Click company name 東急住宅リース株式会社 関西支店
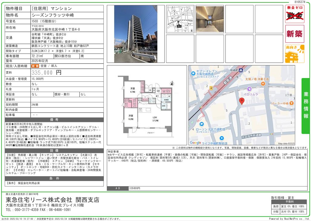The image size is (311, 221). click(x=53, y=200)
